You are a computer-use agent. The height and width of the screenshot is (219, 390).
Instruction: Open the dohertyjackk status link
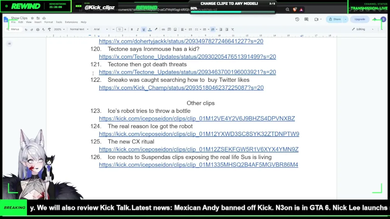click(181, 41)
